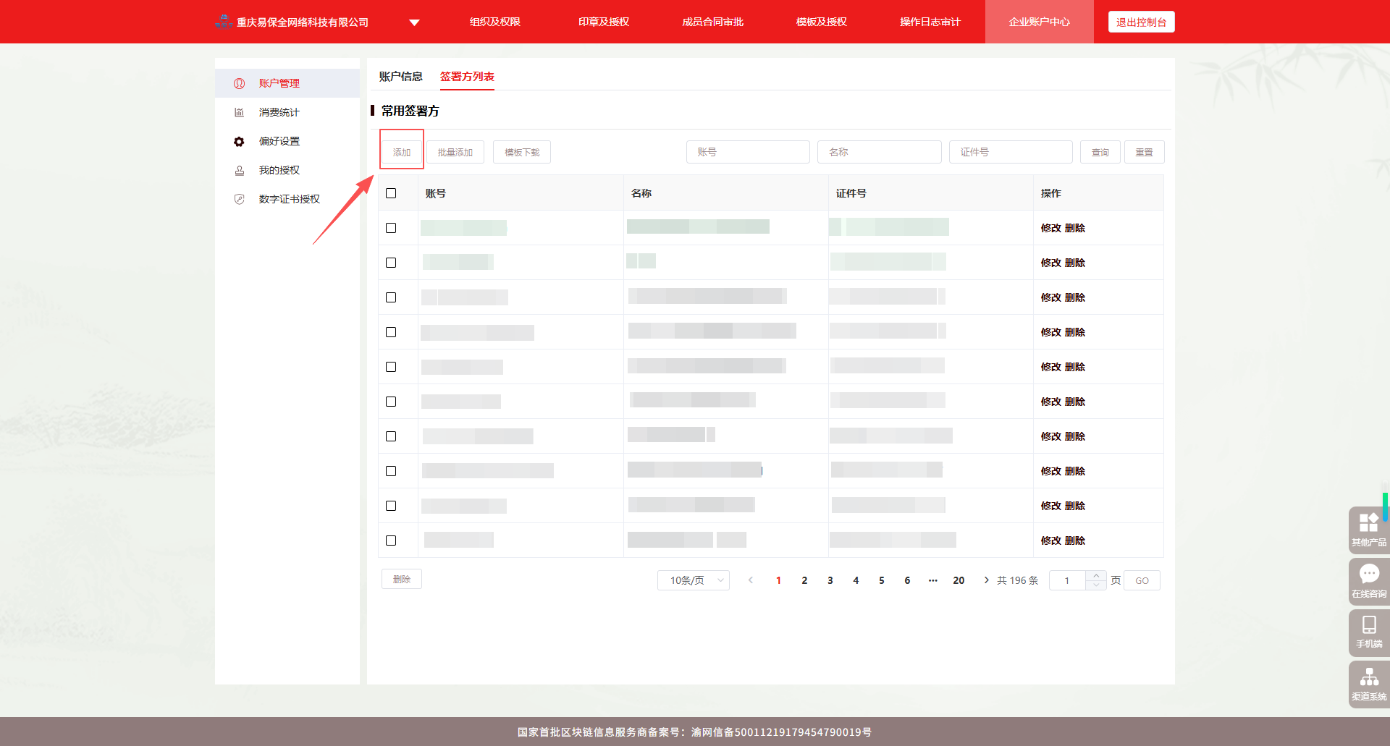Toggle the select-all checkbox in table header

391,193
